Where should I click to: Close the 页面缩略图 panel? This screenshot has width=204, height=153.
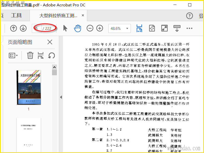[x=50, y=42]
